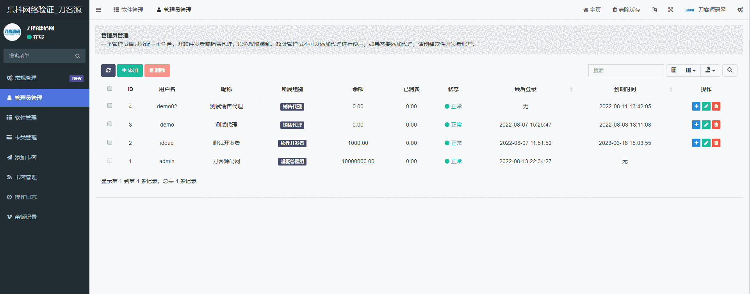Click the blue plus icon for demo
This screenshot has width=750, height=294.
[696, 125]
